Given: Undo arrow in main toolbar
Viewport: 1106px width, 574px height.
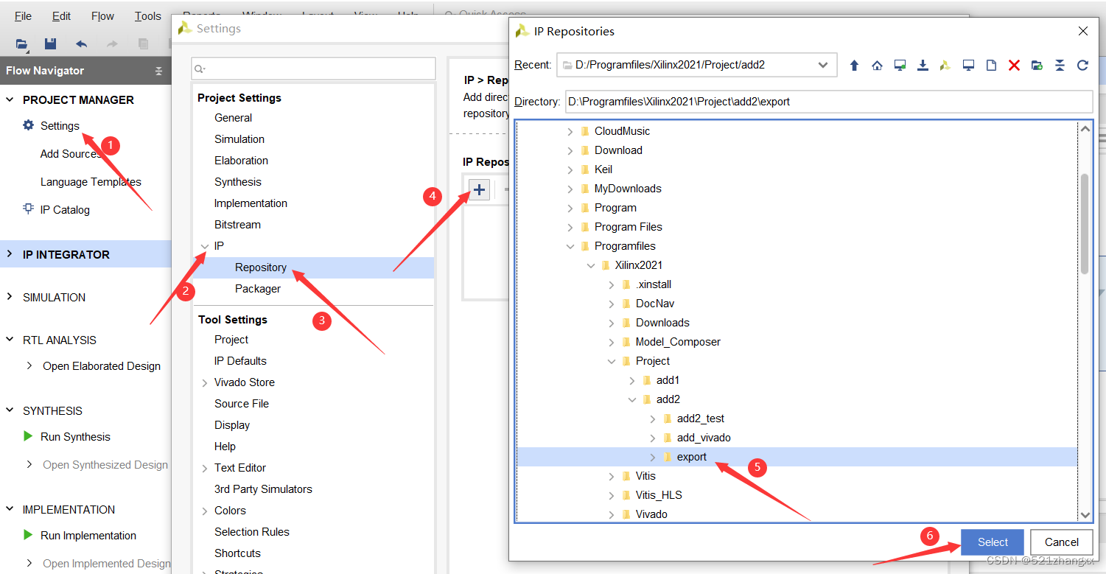Looking at the screenshot, I should [81, 44].
